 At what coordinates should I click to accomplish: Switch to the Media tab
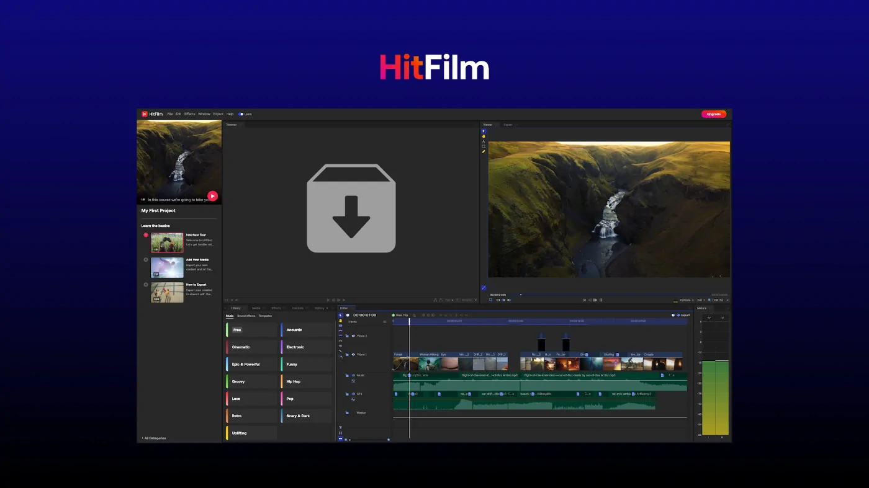point(256,308)
